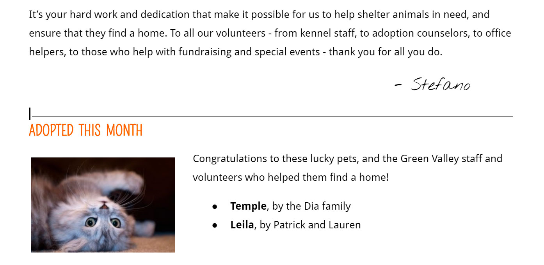Screen dimensions: 544x265
Task: Click the bold name 'Leila' in the list
Action: [242, 225]
